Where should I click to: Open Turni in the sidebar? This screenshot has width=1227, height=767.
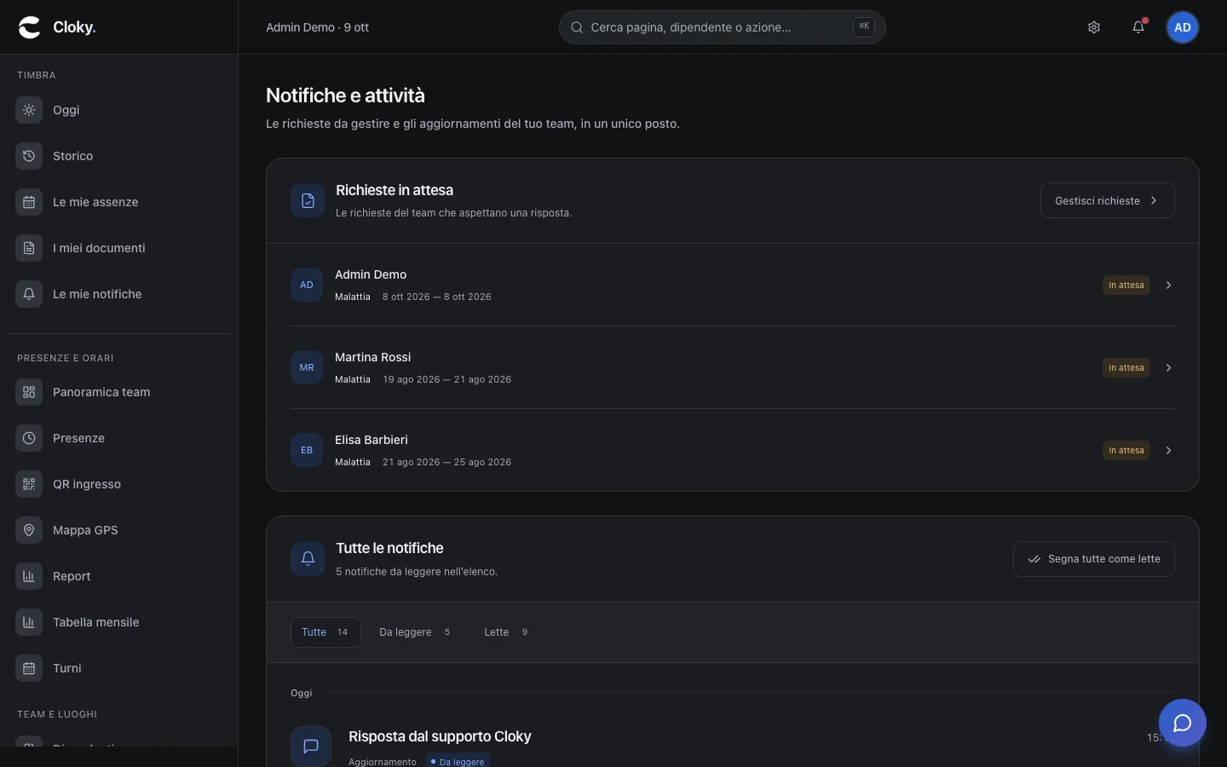click(x=118, y=668)
